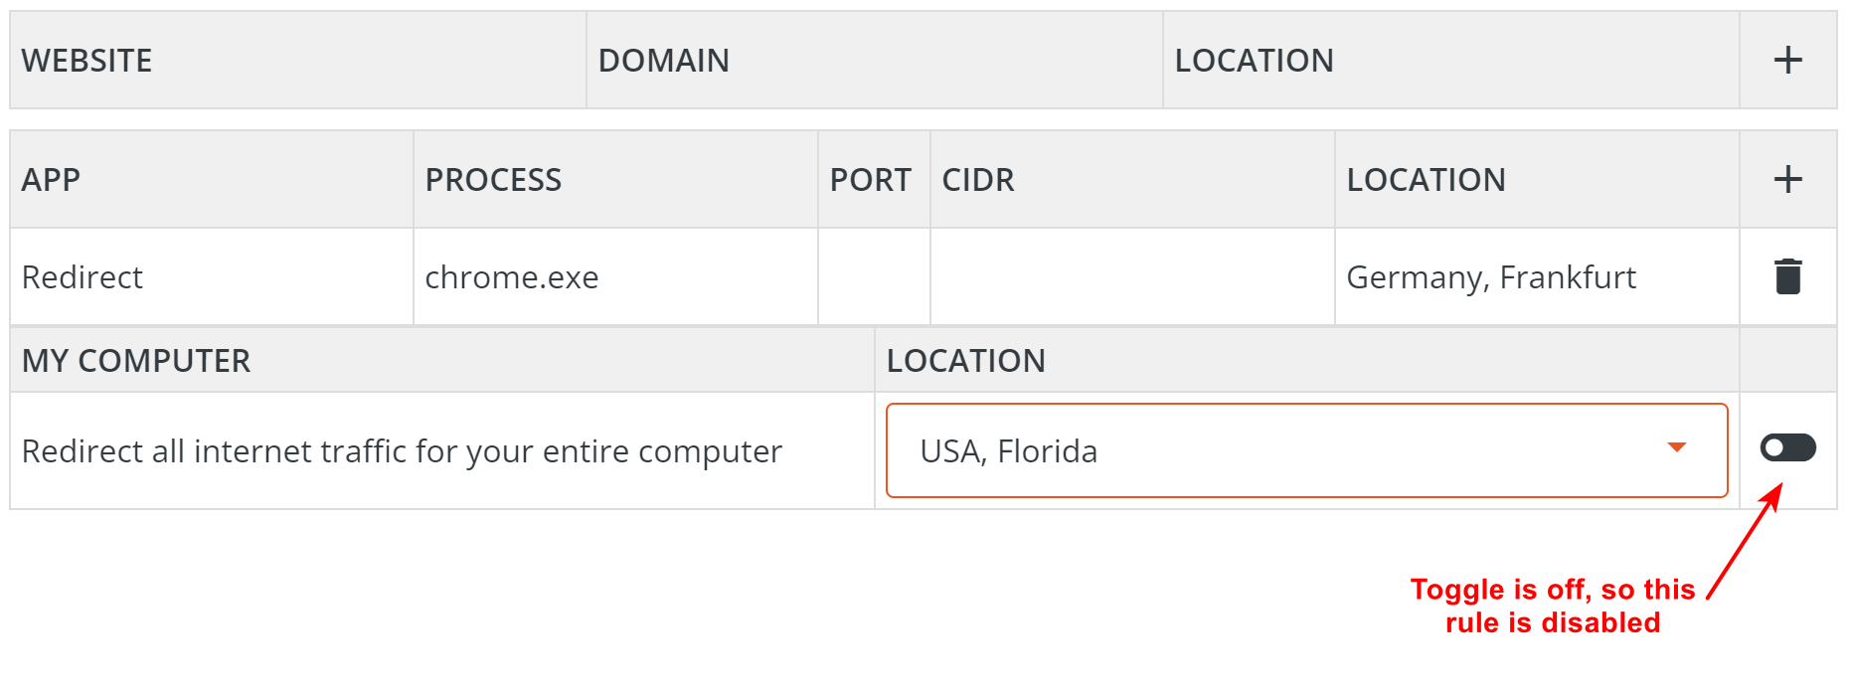1850x699 pixels.
Task: Select the Redirect entry for chrome.exe
Action: pos(83,276)
